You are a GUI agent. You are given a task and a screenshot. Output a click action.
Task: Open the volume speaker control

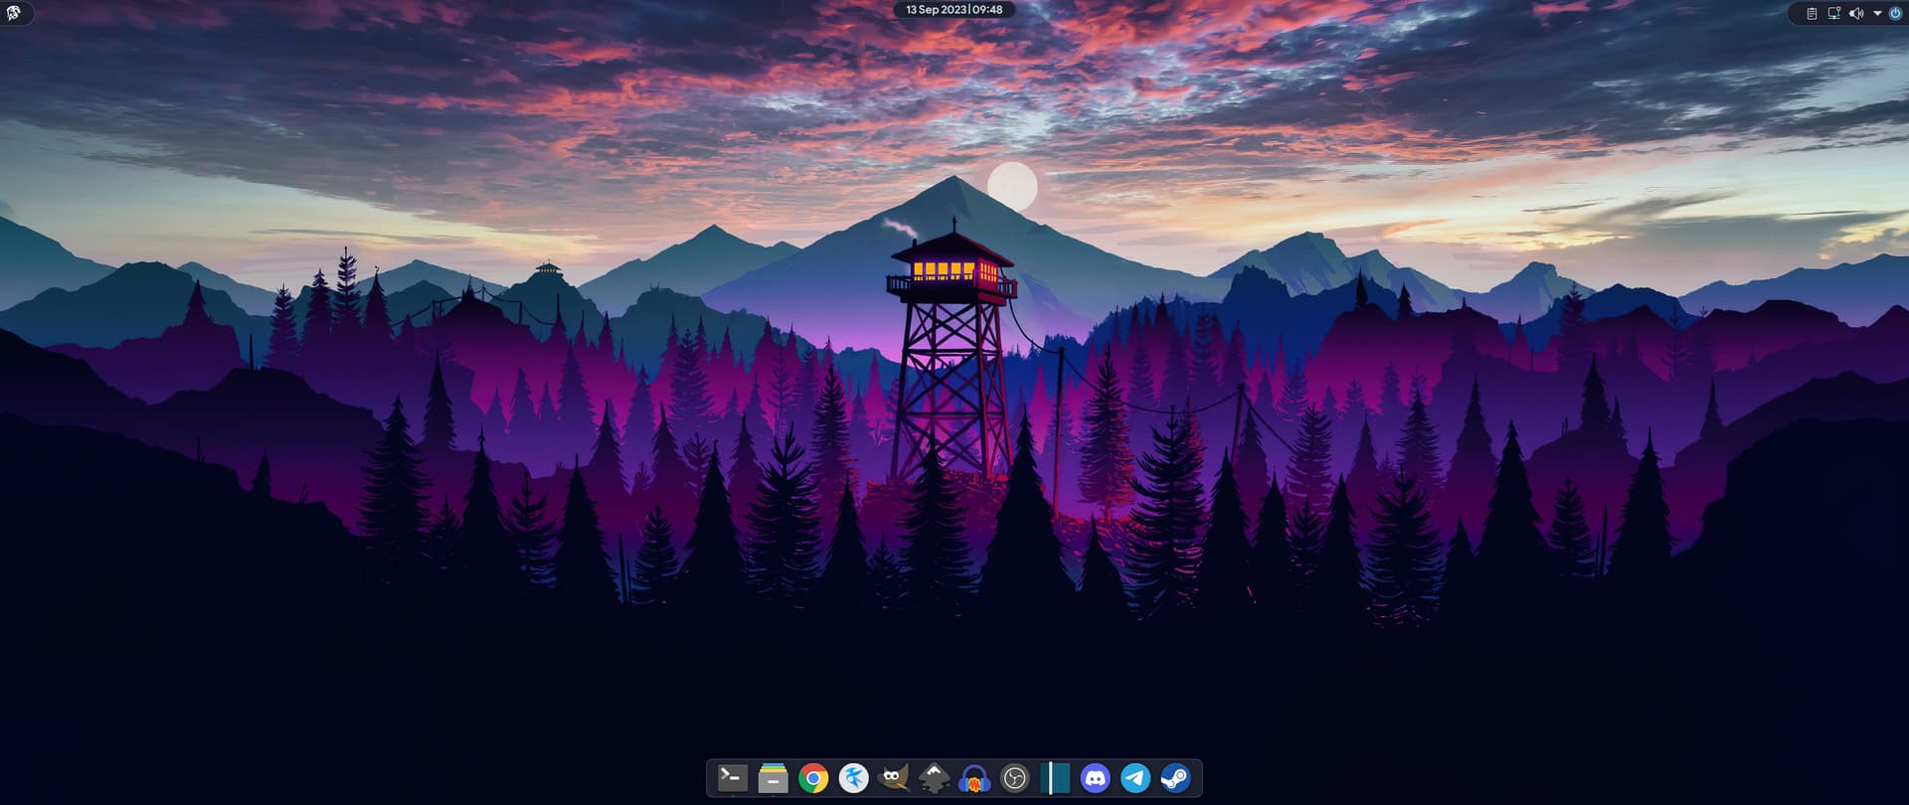tap(1855, 13)
